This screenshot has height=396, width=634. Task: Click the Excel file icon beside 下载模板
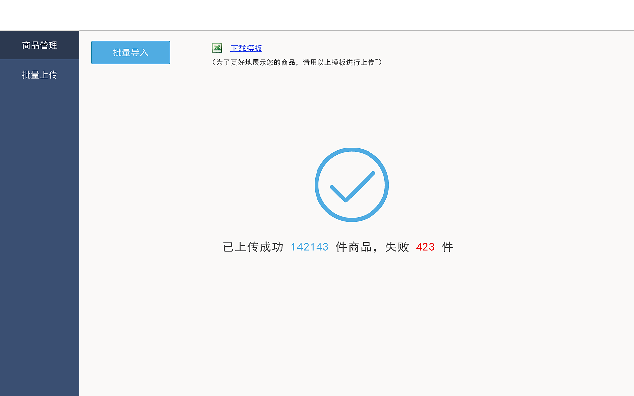(217, 48)
